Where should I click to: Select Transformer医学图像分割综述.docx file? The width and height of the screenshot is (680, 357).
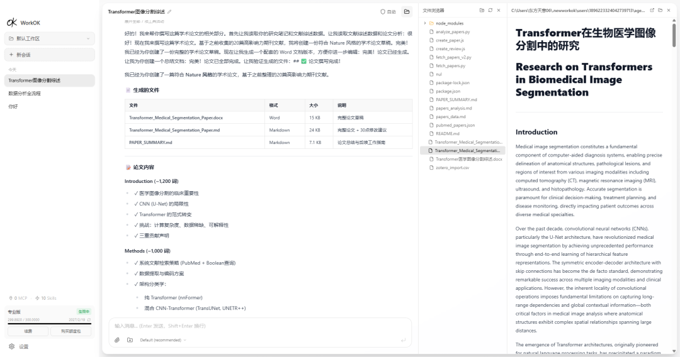coord(463,159)
